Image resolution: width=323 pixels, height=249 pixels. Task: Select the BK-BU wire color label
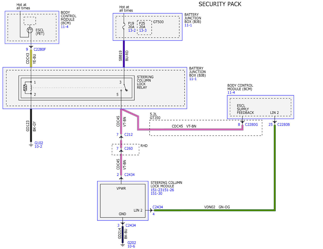click(x=125, y=233)
